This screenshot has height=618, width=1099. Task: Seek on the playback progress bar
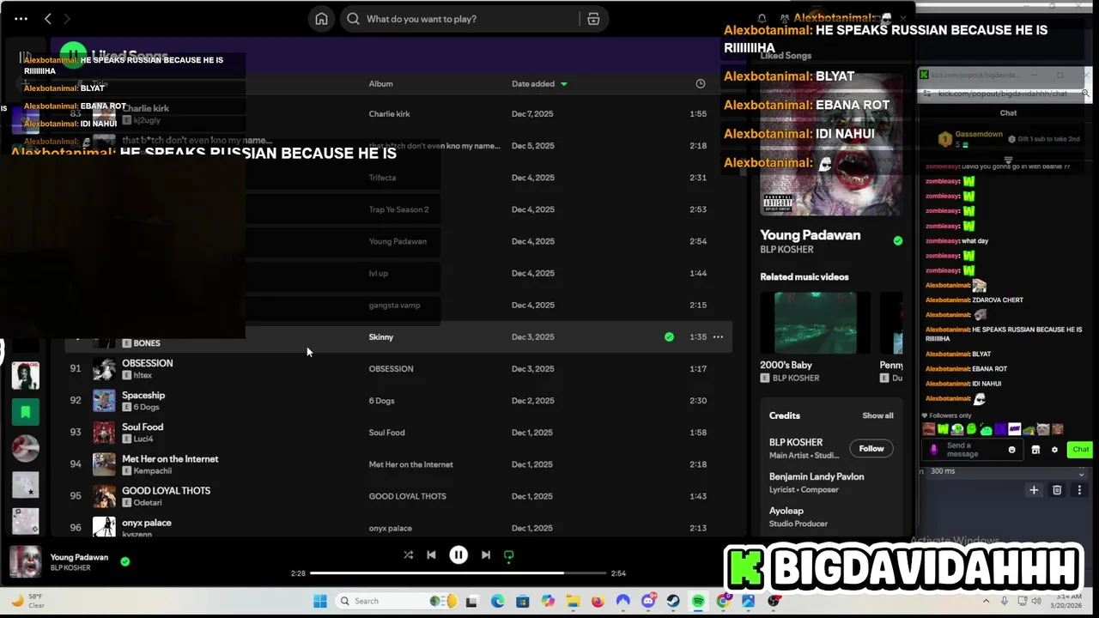pos(458,573)
